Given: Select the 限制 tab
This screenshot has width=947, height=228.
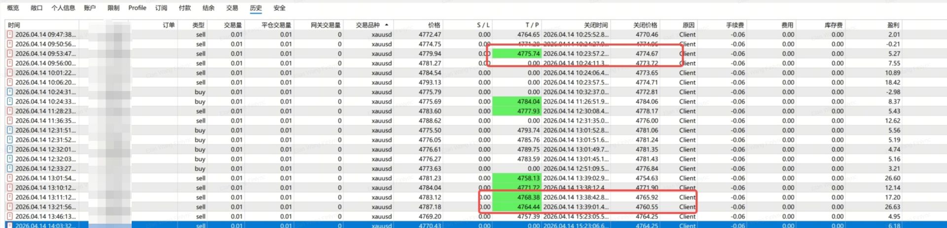Looking at the screenshot, I should 113,8.
